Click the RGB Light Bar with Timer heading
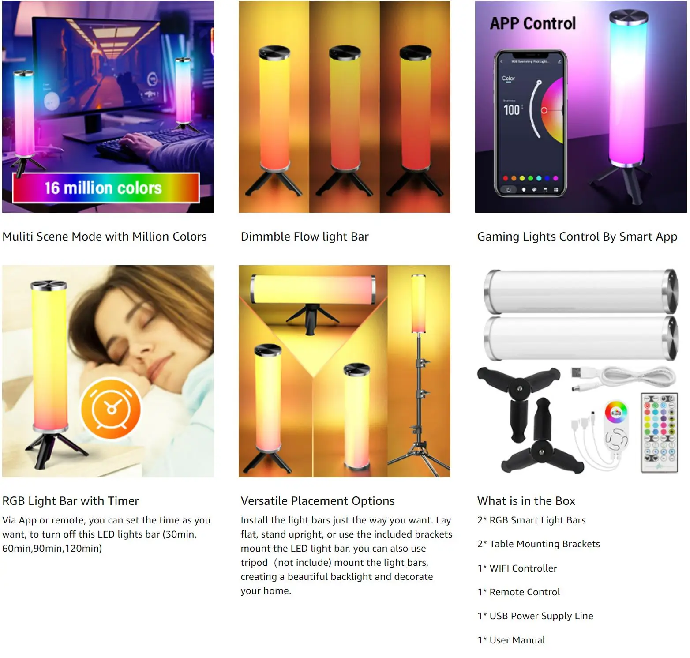The height and width of the screenshot is (658, 690). [71, 501]
